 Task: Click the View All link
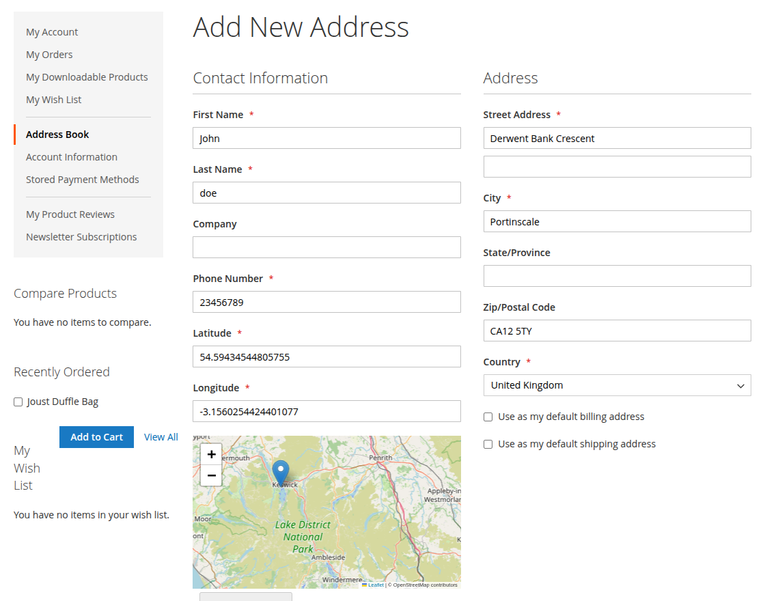pos(161,437)
